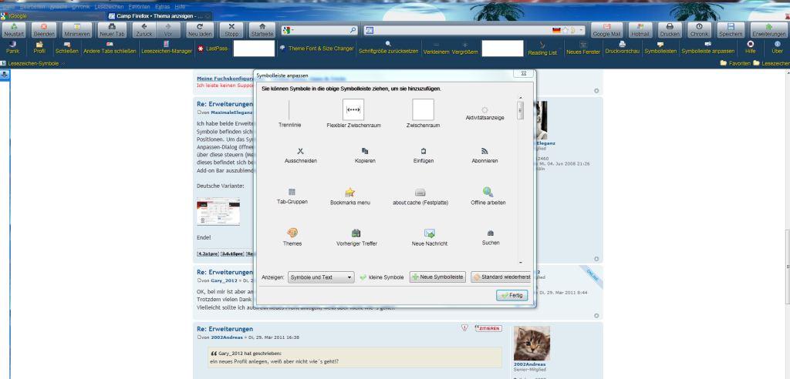Open the Anzeigen 'Symbole und Text' dropdown
The height and width of the screenshot is (379, 790).
tap(320, 277)
